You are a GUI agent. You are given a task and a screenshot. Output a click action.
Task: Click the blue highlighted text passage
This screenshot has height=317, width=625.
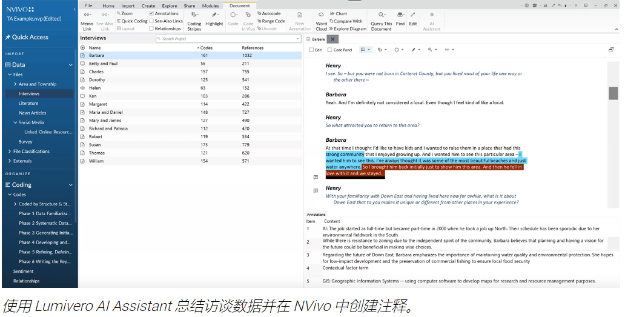pos(426,161)
